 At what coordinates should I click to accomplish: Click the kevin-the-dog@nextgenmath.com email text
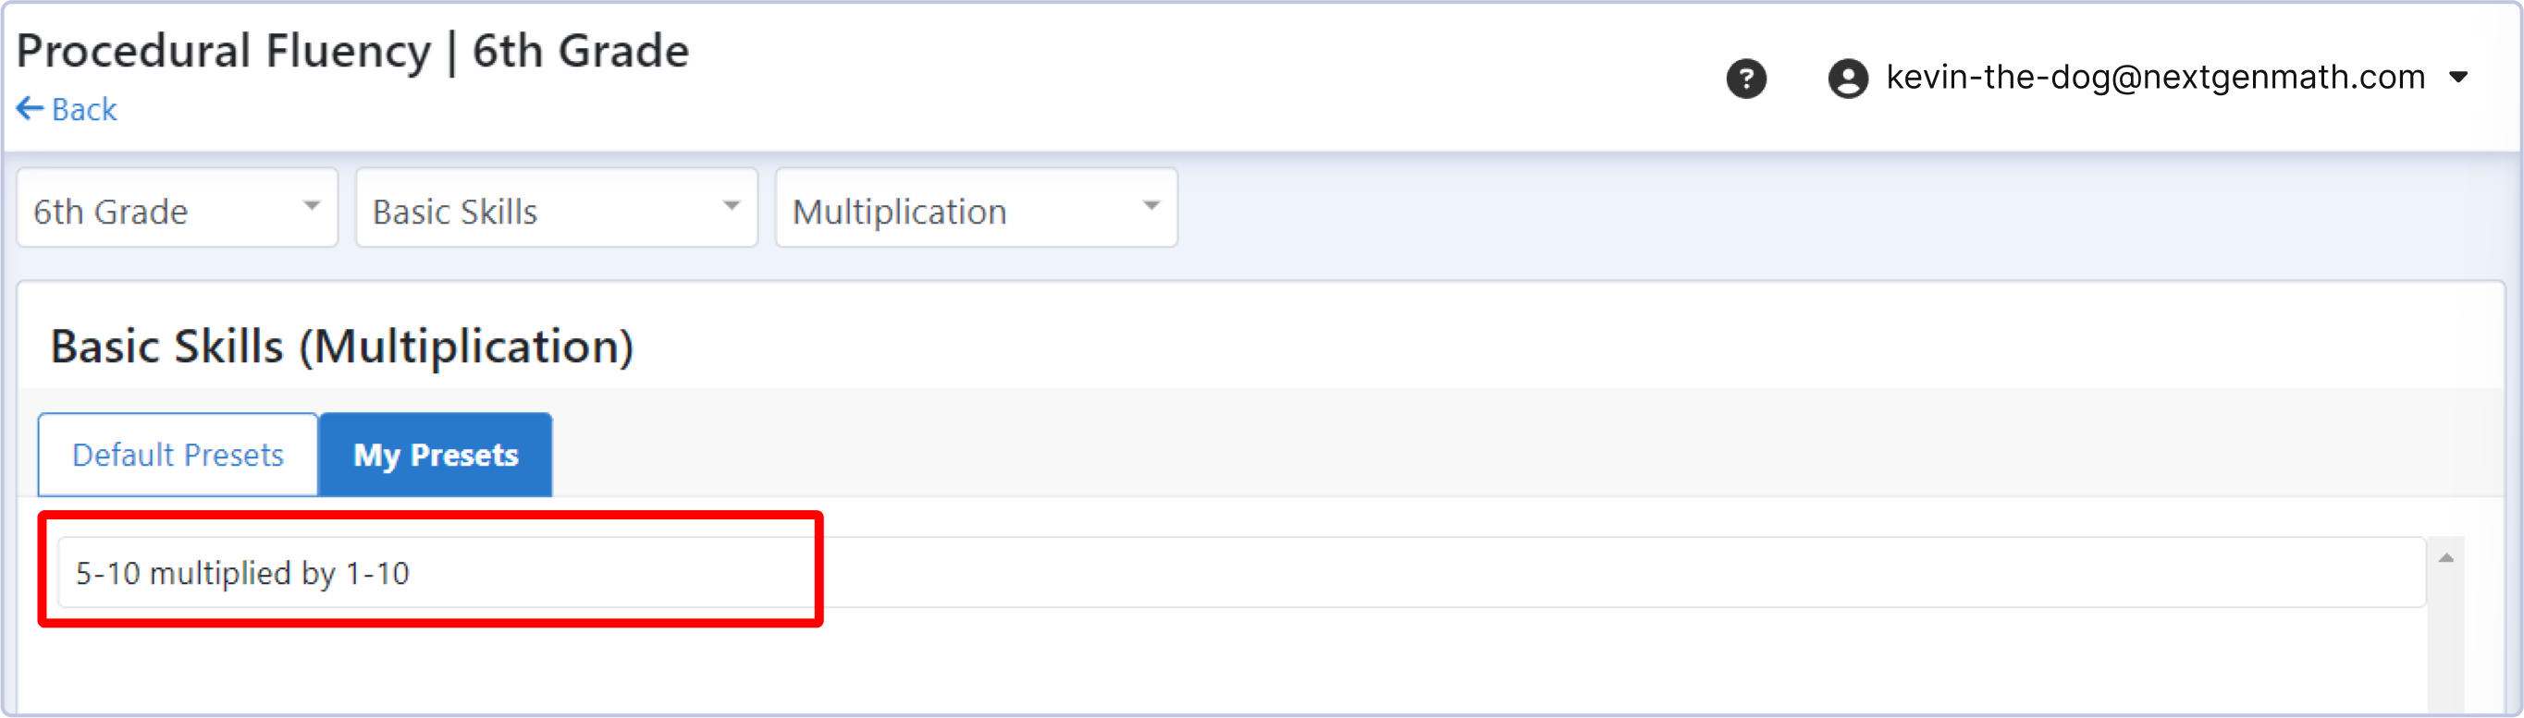tap(2155, 78)
